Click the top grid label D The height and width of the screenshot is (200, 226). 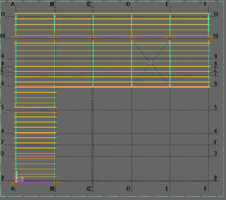click(x=128, y=4)
